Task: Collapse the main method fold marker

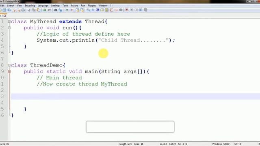Action: [x=9, y=71]
